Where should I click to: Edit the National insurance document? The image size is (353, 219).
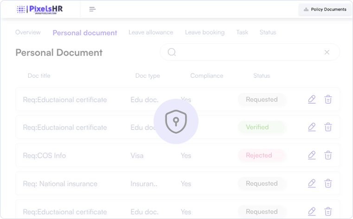tap(312, 183)
